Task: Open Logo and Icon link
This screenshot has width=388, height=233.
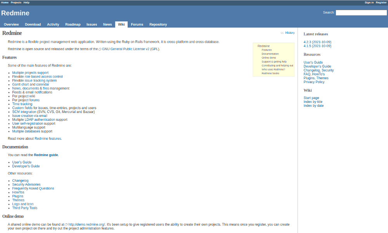Action: (23, 204)
